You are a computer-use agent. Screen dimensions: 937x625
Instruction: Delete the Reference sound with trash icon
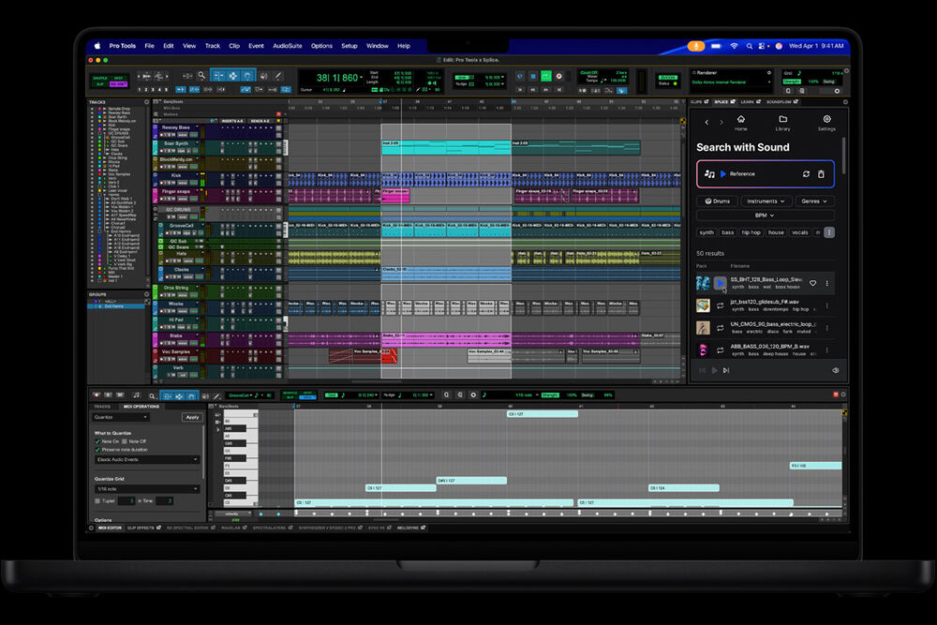[x=821, y=174]
